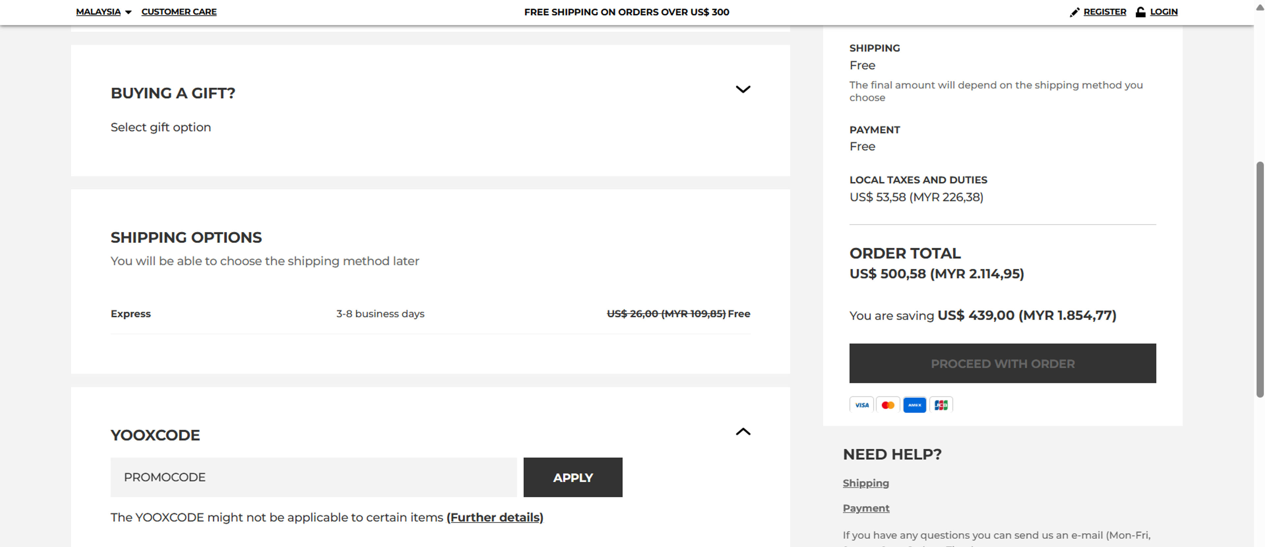Open the Shipping help link

pyautogui.click(x=866, y=483)
